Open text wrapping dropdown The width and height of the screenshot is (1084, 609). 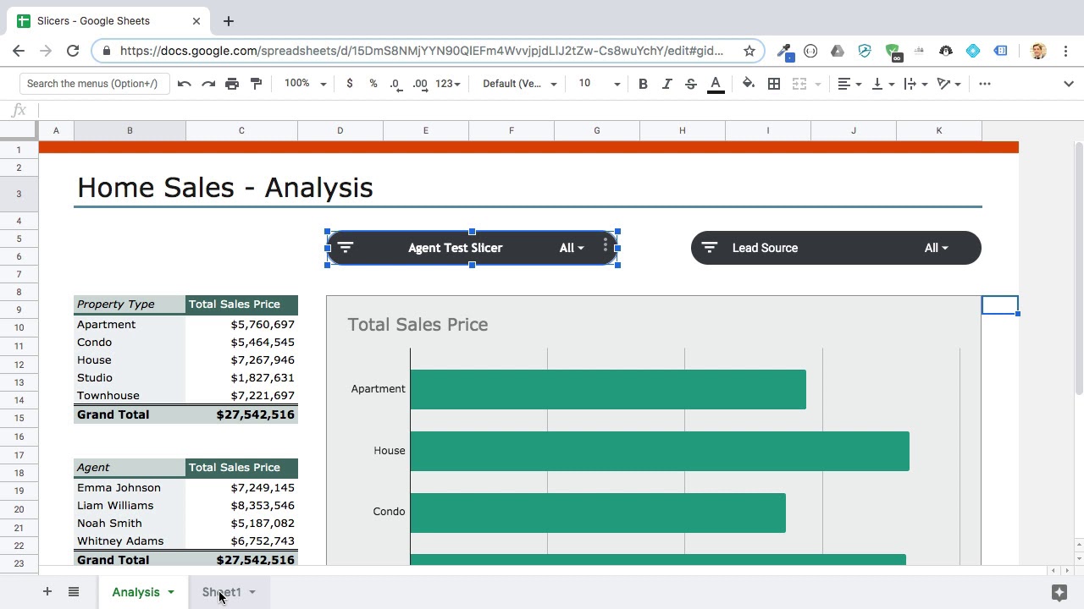click(x=915, y=84)
